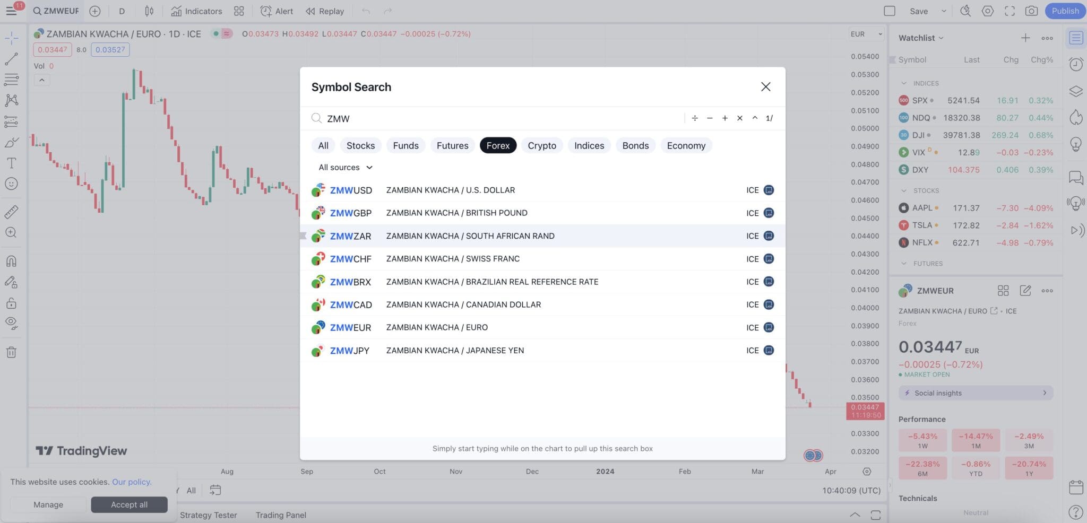The width and height of the screenshot is (1087, 523).
Task: Click Manage cookies button
Action: tap(48, 504)
